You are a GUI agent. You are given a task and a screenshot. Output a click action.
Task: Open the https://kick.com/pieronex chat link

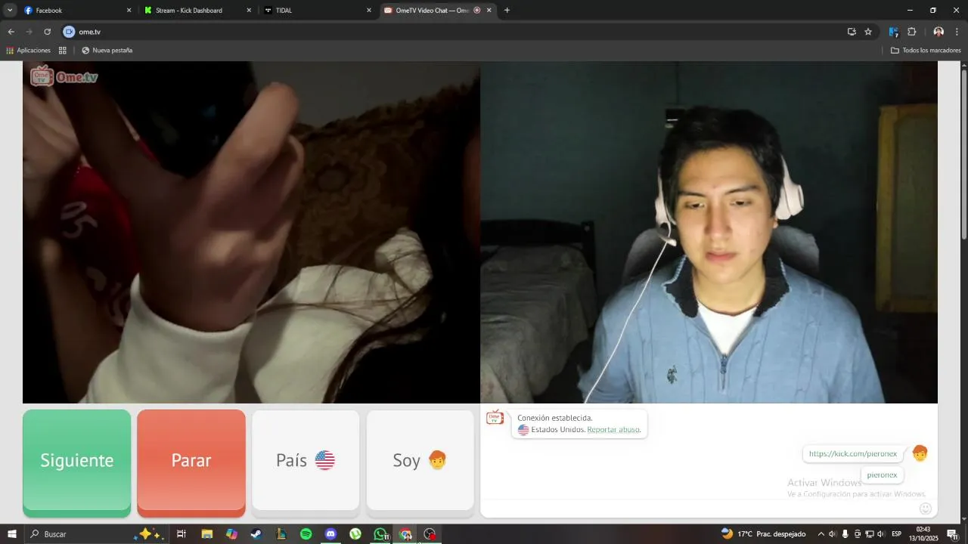tap(853, 454)
